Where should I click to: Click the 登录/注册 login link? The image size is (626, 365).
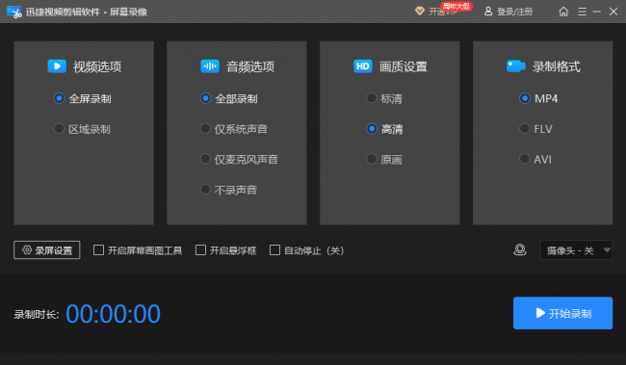514,12
